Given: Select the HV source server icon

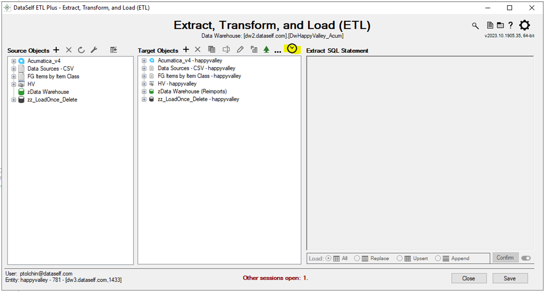Looking at the screenshot, I should point(21,84).
